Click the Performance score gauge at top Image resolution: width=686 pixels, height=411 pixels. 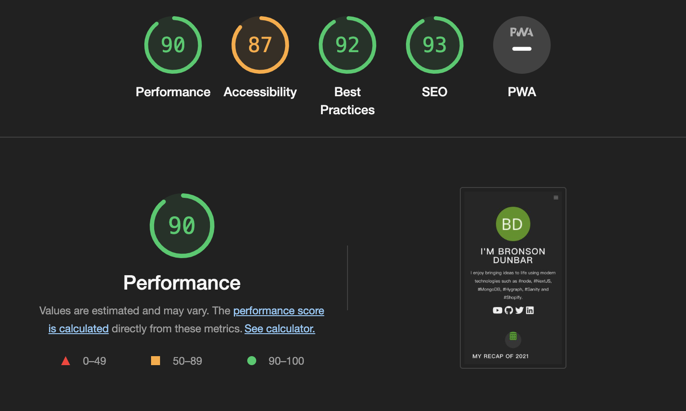pos(173,45)
